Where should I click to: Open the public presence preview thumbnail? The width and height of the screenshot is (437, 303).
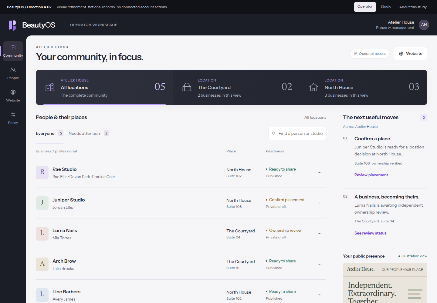tap(385, 283)
